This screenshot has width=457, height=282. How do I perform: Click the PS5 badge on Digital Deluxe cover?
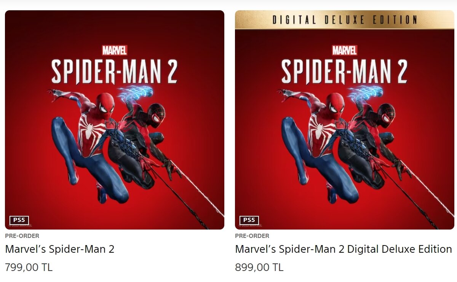[x=249, y=220]
